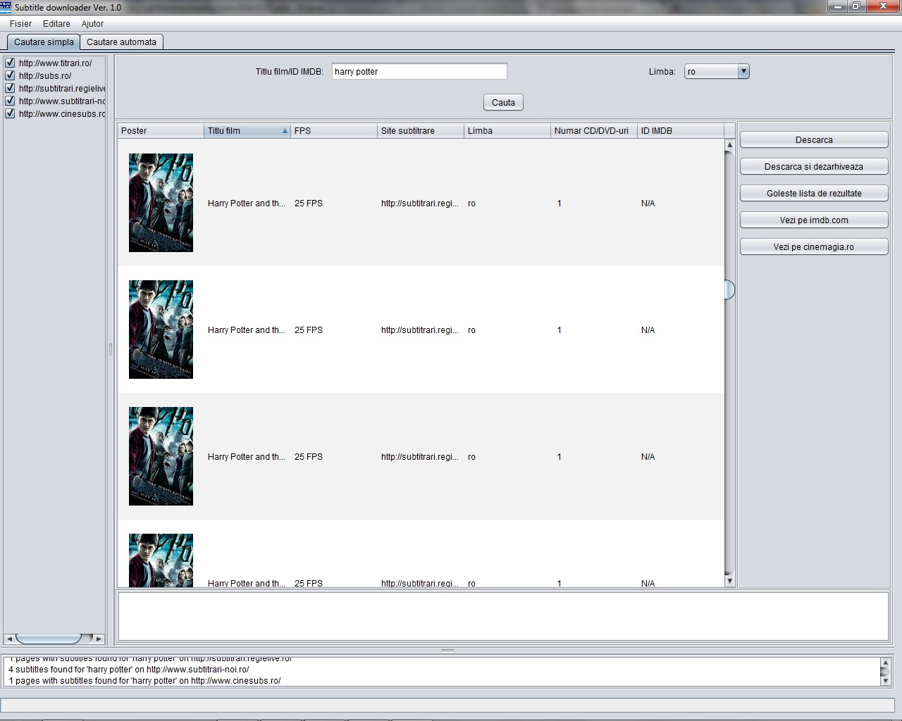Switch to the Cautare automata tab
This screenshot has width=902, height=721.
pos(121,42)
